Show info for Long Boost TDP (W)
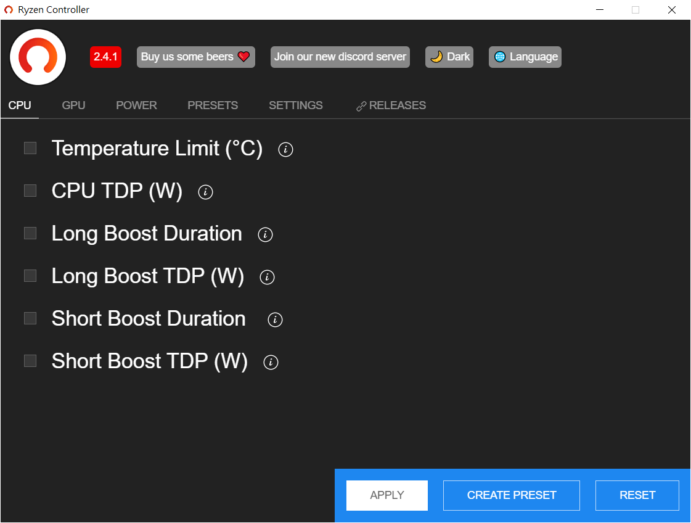 point(267,277)
